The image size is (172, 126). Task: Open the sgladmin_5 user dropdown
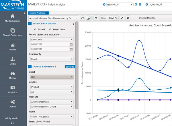(x=120, y=5)
